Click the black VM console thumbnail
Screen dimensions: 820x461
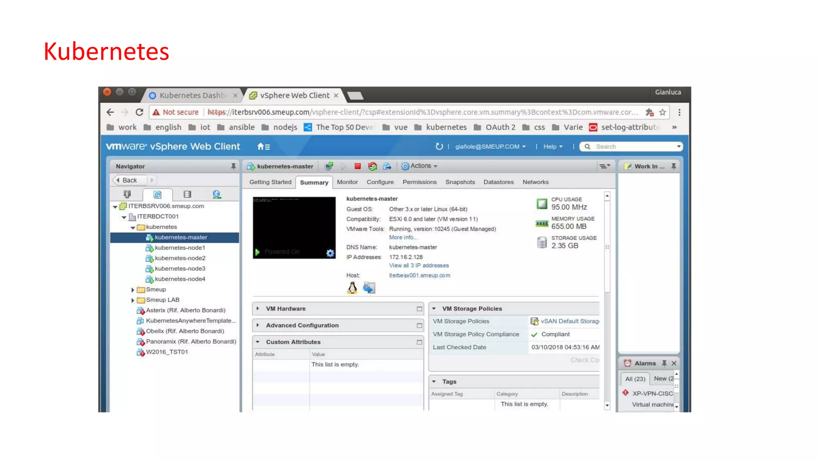coord(294,224)
